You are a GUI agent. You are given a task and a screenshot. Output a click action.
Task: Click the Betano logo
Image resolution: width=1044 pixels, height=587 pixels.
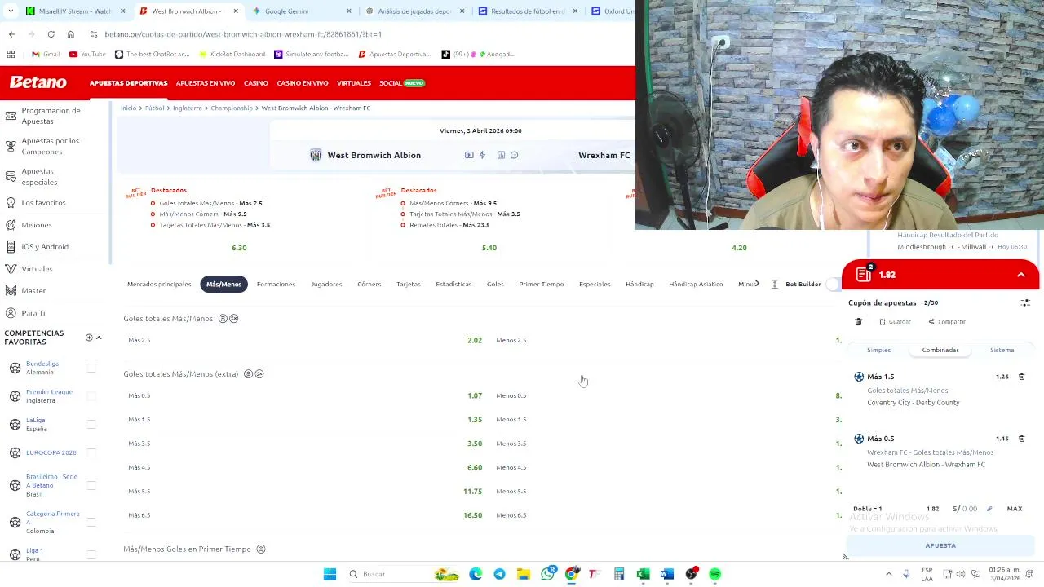38,82
